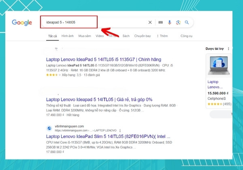Click the 17.890.000 ₫ price text
This screenshot has width=243, height=170.
55,152
